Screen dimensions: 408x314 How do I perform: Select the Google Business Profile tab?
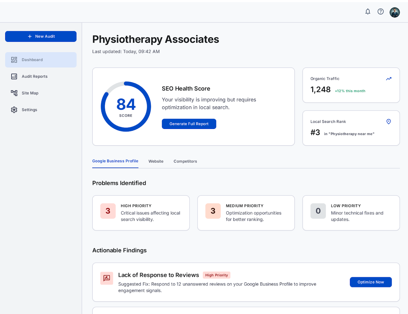coord(115,161)
